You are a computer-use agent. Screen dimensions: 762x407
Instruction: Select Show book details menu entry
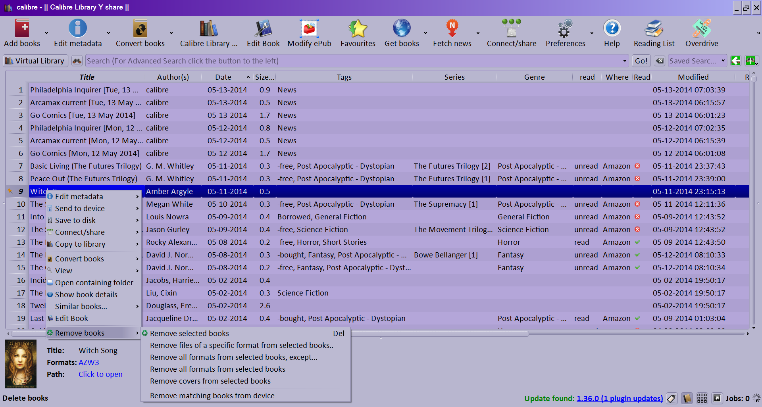click(94, 294)
